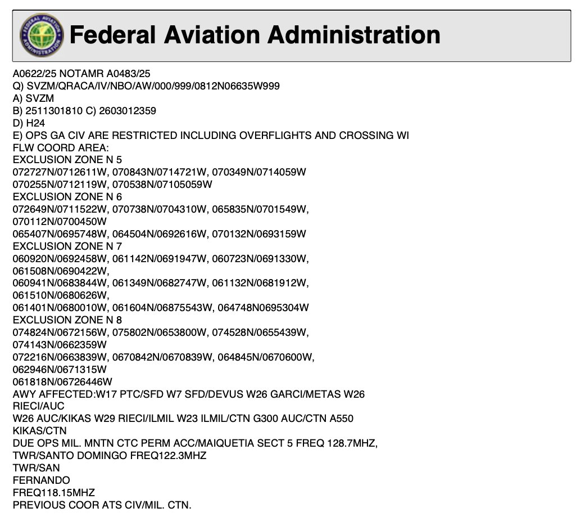Click the FLW COORD AREA text

point(60,148)
